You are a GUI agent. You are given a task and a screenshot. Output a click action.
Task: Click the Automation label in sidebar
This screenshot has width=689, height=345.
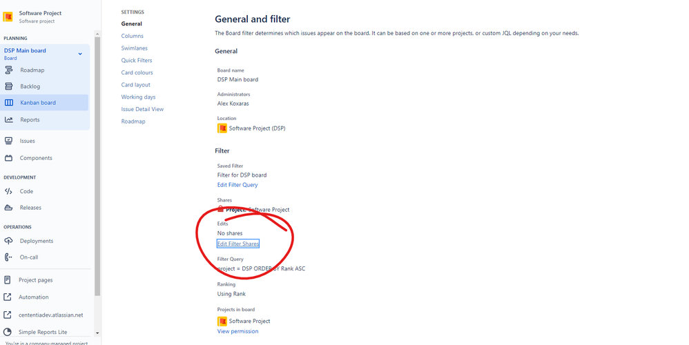[33, 297]
